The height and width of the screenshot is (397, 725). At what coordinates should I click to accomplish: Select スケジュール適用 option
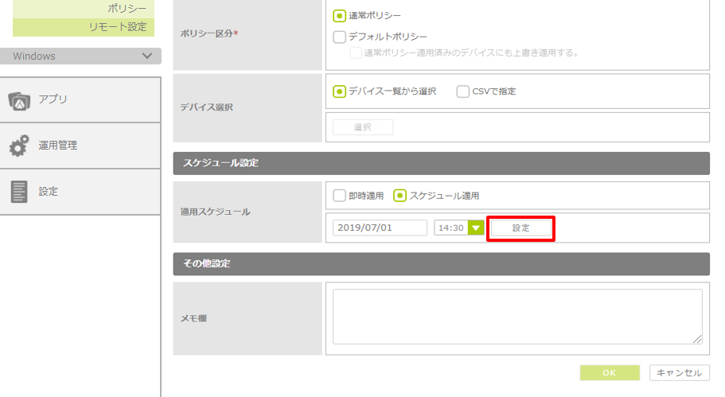(x=400, y=195)
